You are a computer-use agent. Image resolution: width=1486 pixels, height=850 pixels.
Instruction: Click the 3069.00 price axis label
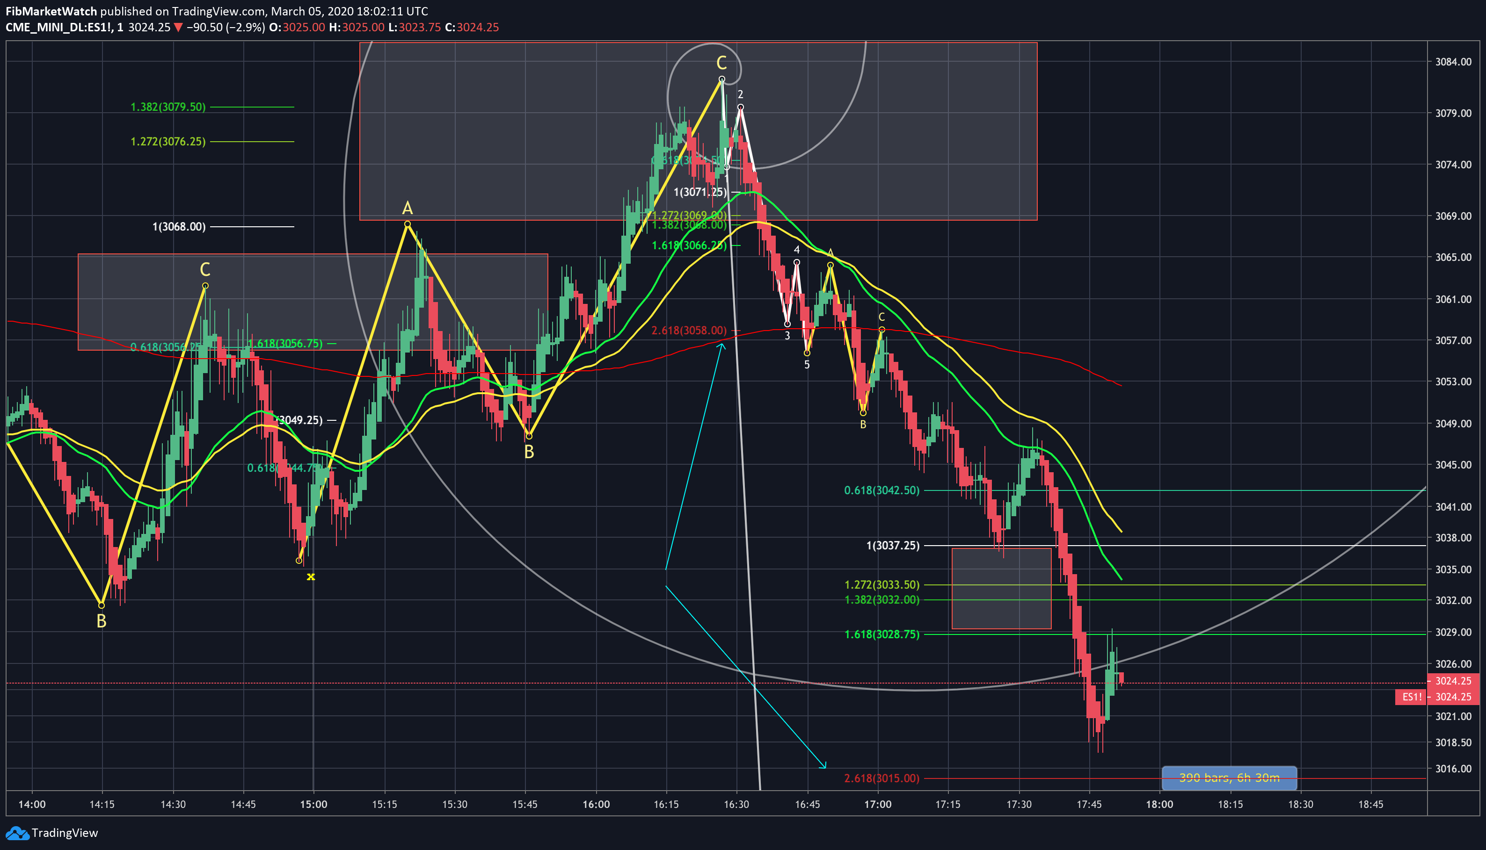pyautogui.click(x=1453, y=216)
